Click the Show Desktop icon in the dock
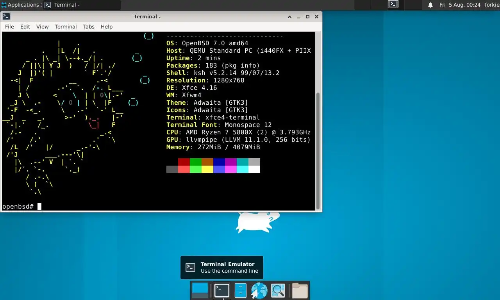The height and width of the screenshot is (300, 500). click(x=200, y=291)
